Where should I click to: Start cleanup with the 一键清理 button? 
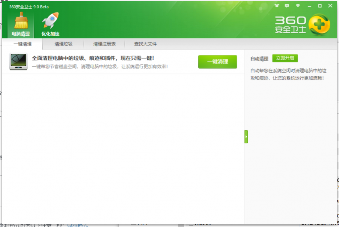coord(218,62)
